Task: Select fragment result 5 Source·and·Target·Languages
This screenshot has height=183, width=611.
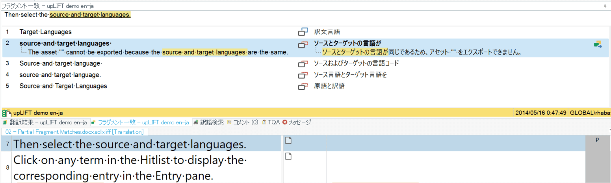Action: pos(63,86)
